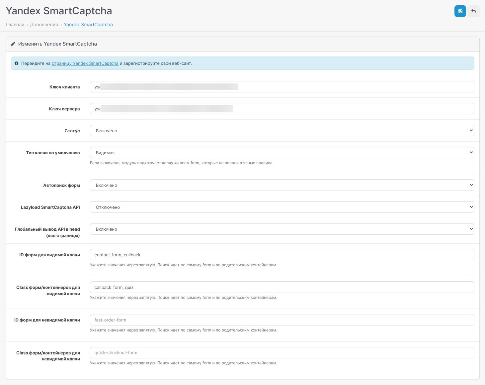Image resolution: width=485 pixels, height=385 pixels.
Task: Click the Yandex SmartCaptcha breadcrumb link
Action: (88, 25)
